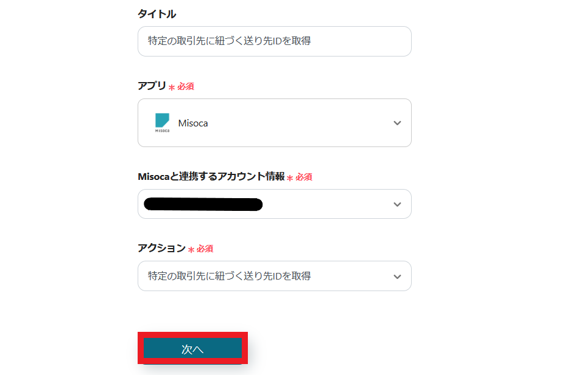This screenshot has width=567, height=375.
Task: Click the 必須 marker beside アカウント情報
Action: [304, 177]
